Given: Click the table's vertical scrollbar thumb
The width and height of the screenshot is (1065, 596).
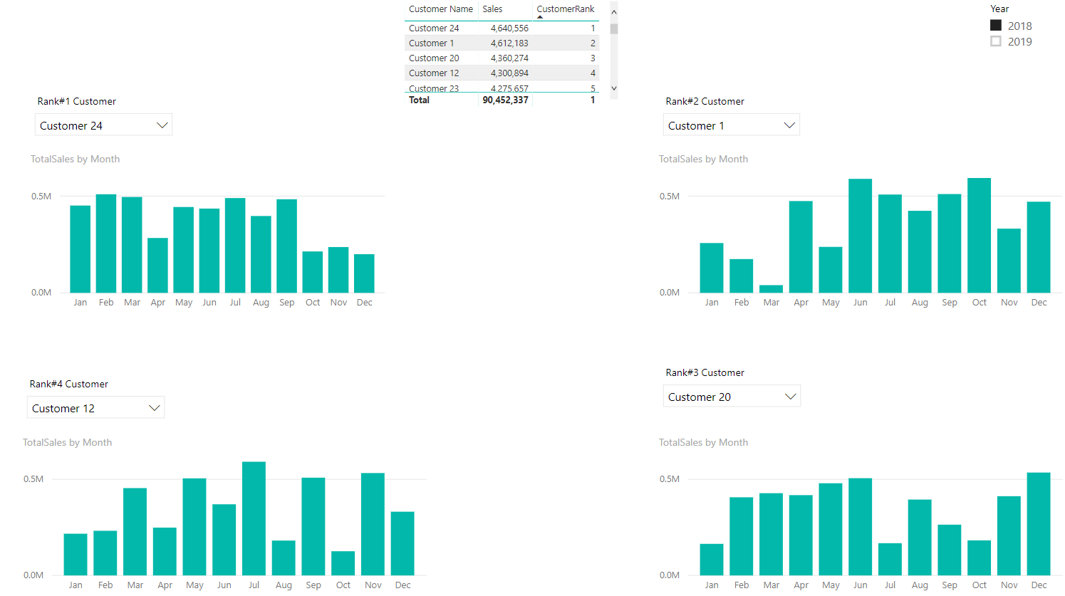Looking at the screenshot, I should pyautogui.click(x=614, y=28).
